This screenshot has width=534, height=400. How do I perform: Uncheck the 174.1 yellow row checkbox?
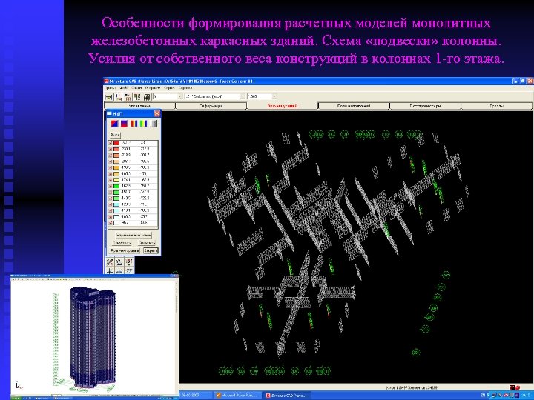coord(111,180)
